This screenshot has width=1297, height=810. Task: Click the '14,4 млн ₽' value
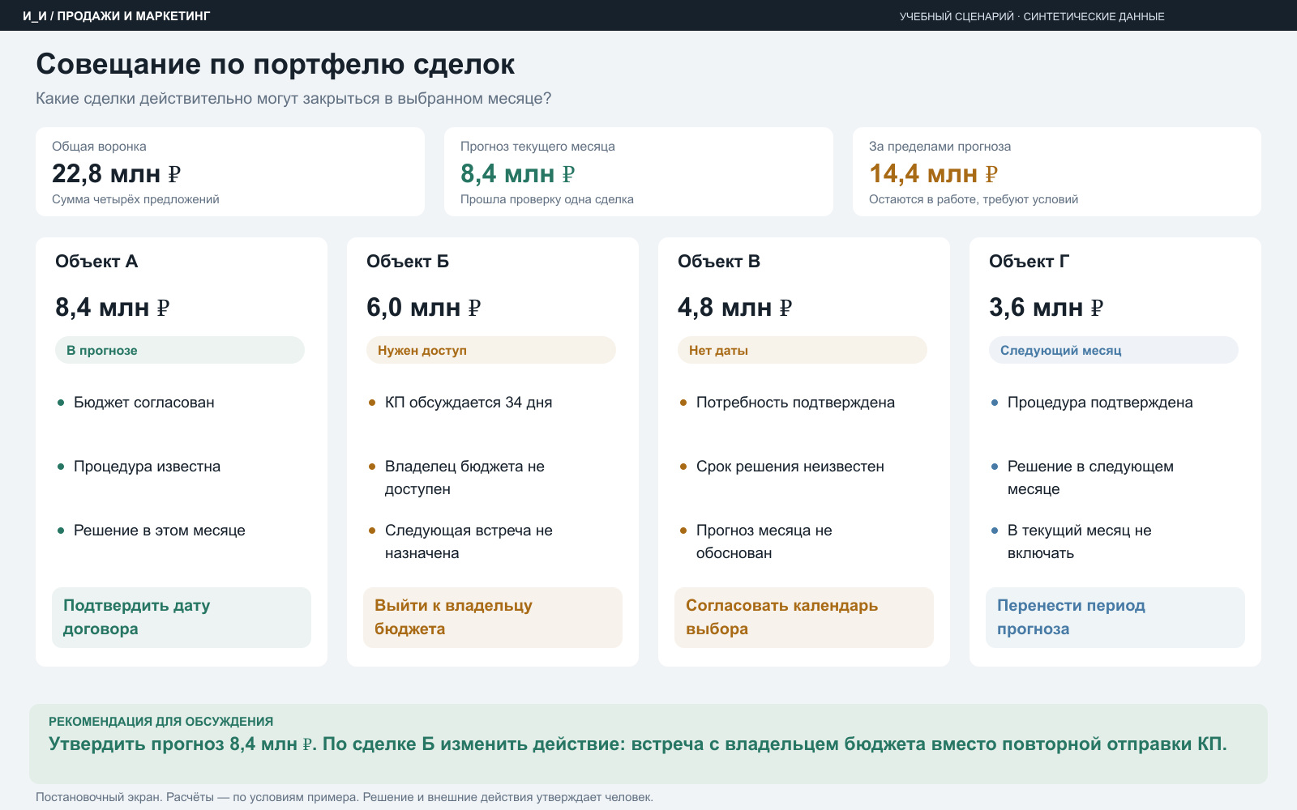coord(934,173)
